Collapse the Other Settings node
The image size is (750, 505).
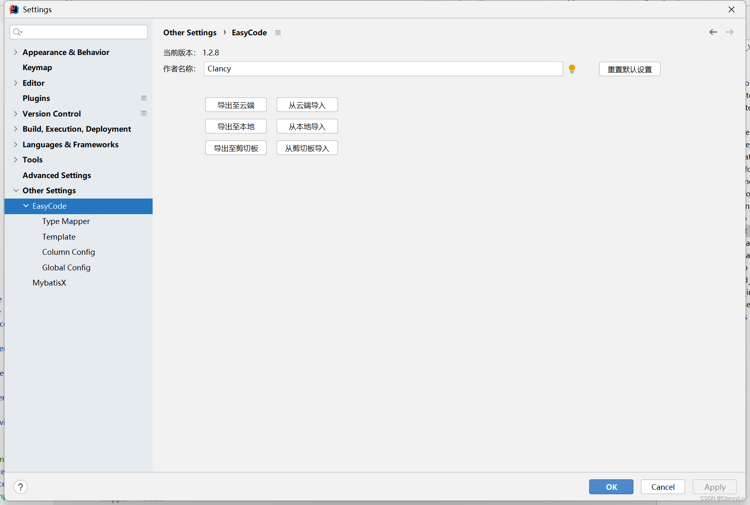[x=16, y=190]
